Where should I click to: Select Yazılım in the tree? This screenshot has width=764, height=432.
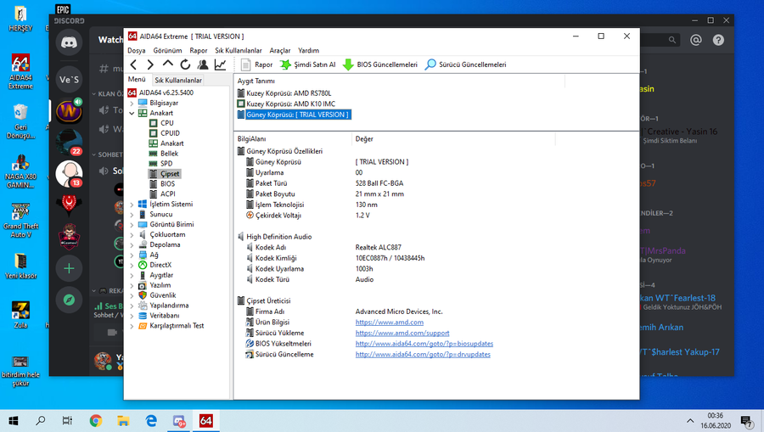[160, 285]
